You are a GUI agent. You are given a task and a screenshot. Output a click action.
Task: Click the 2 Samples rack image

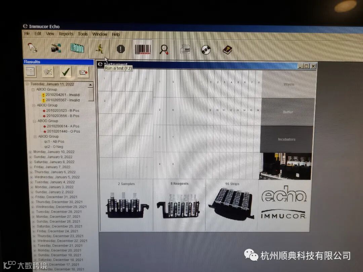[x=127, y=205]
